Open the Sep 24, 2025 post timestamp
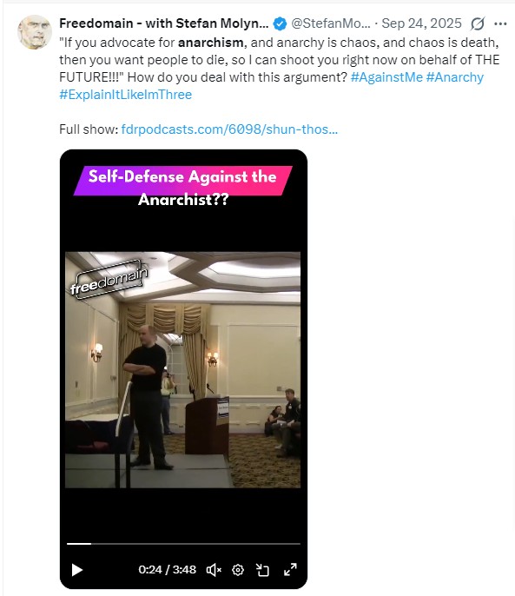The image size is (515, 596). [421, 23]
